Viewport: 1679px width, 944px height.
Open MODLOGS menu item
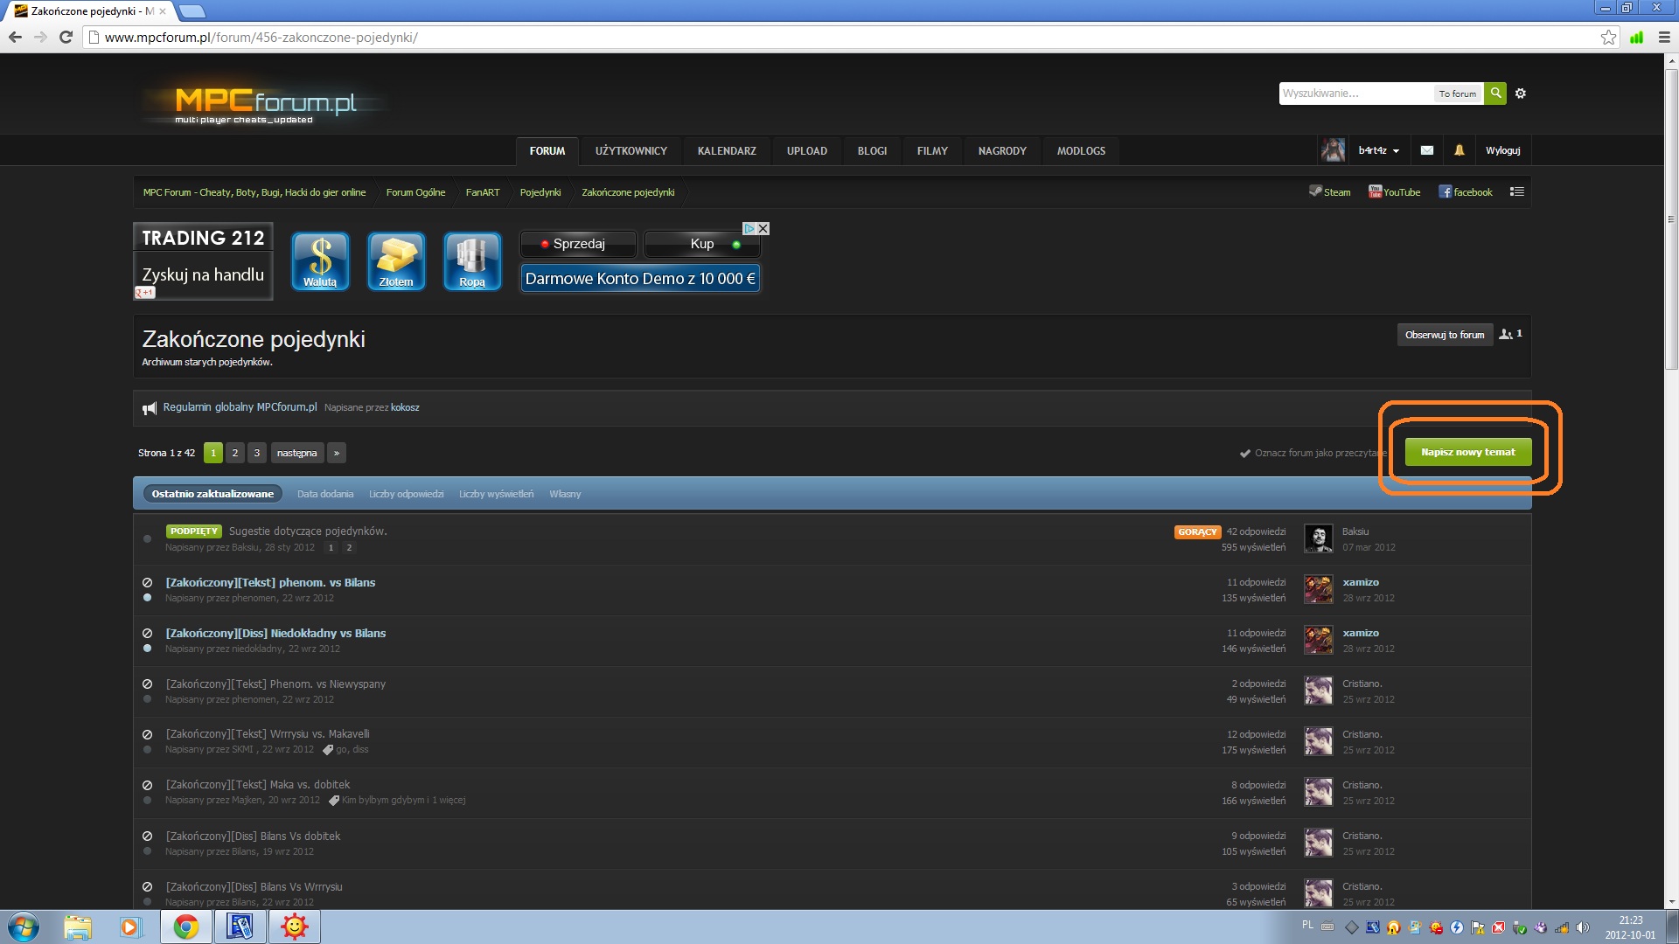(1082, 151)
